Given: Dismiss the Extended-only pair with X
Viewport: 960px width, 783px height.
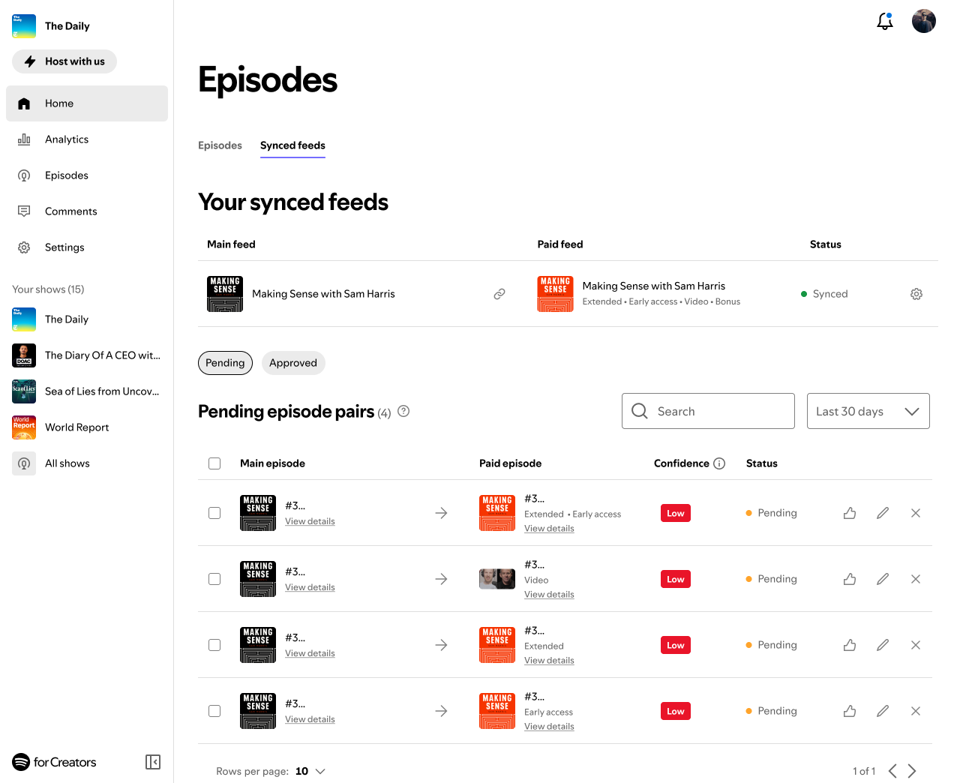Looking at the screenshot, I should tap(916, 645).
